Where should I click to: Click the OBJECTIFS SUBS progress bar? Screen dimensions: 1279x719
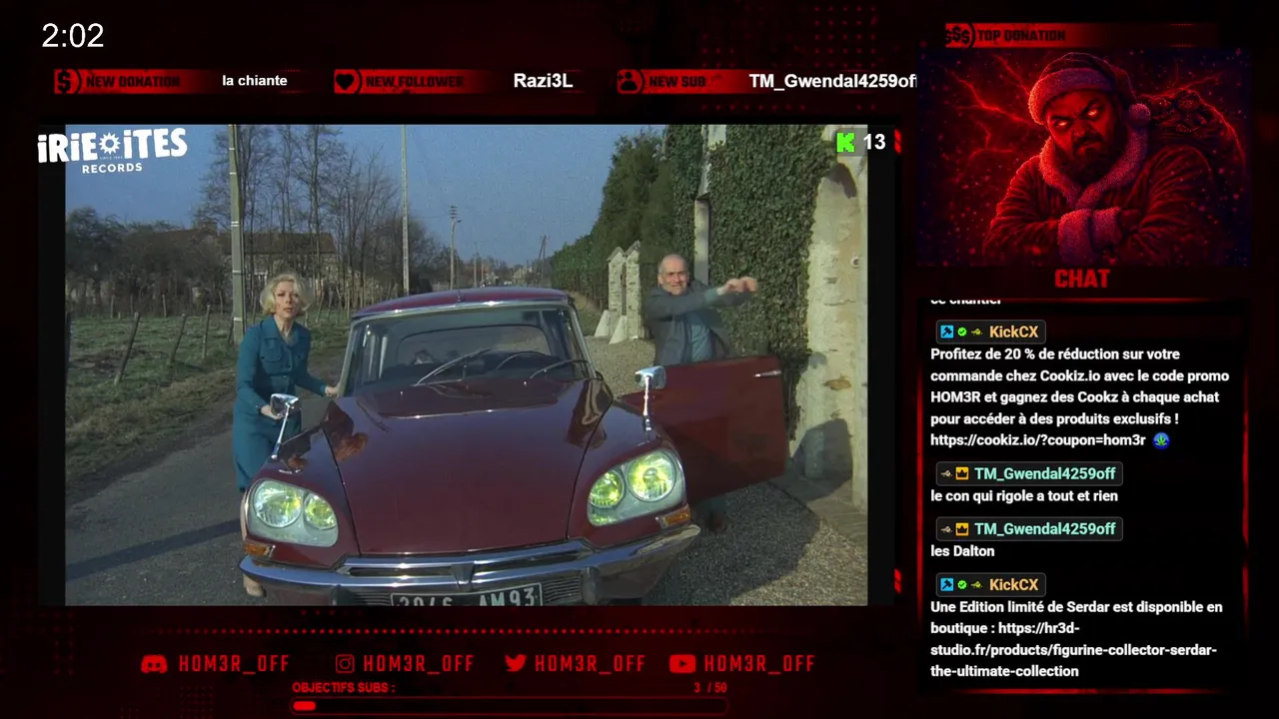coord(509,706)
